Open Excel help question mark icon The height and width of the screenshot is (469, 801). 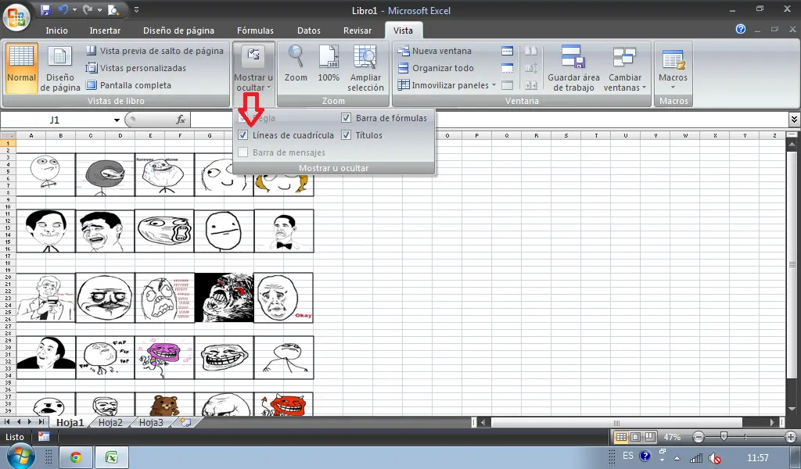pyautogui.click(x=741, y=29)
